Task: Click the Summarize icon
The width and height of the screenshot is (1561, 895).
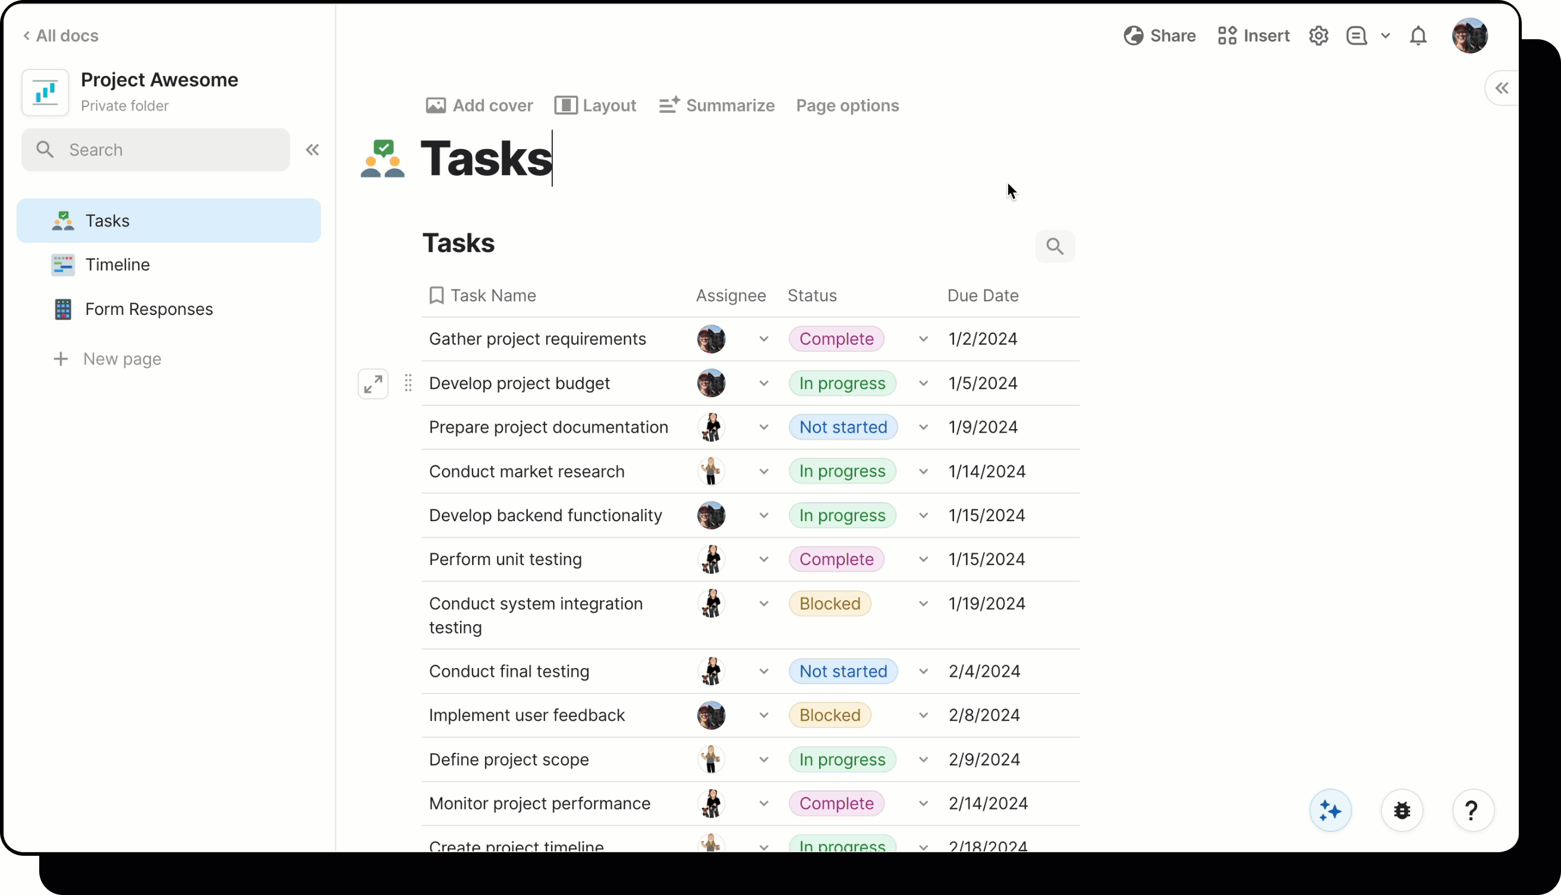Action: 669,105
